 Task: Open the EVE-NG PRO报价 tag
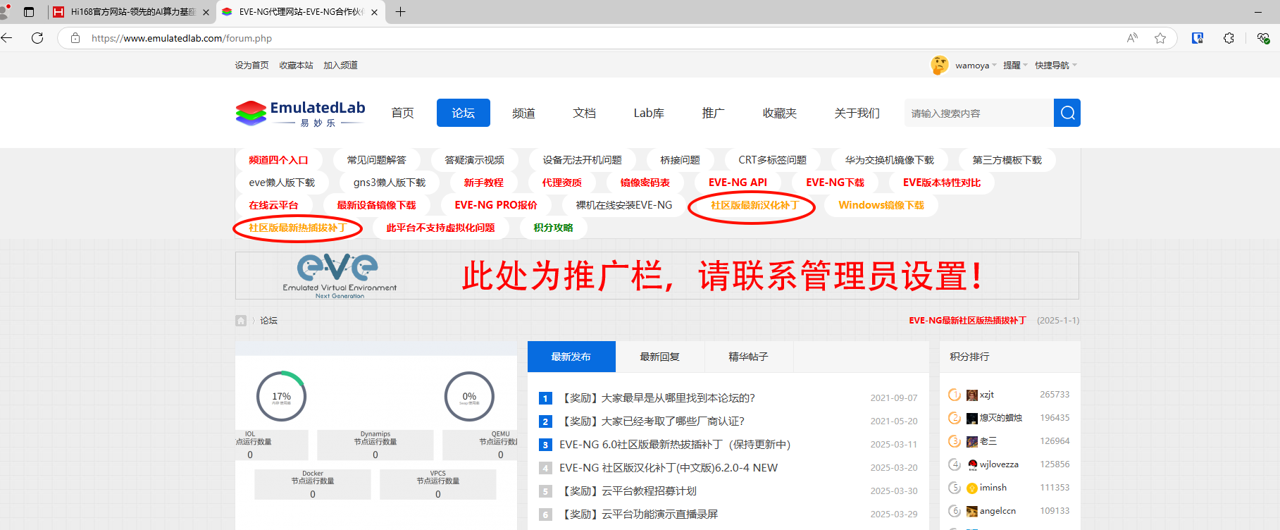tap(496, 205)
